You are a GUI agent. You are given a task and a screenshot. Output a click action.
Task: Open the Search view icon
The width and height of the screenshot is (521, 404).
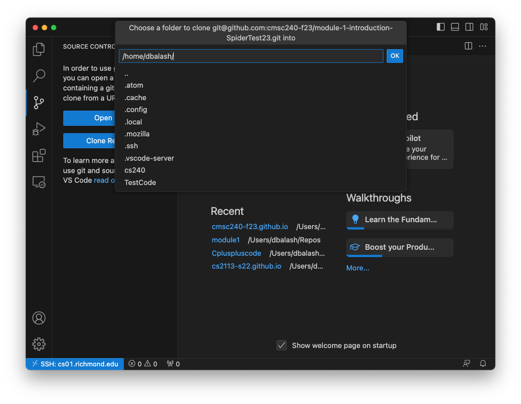click(39, 76)
